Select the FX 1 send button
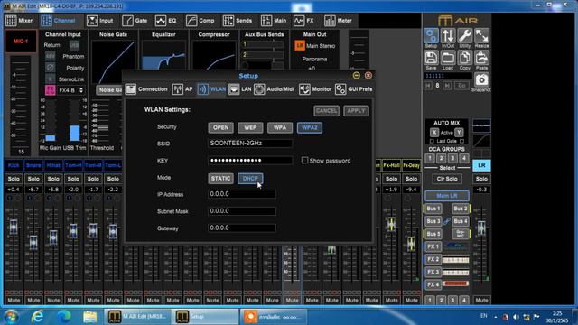The image size is (578, 325). [x=433, y=246]
